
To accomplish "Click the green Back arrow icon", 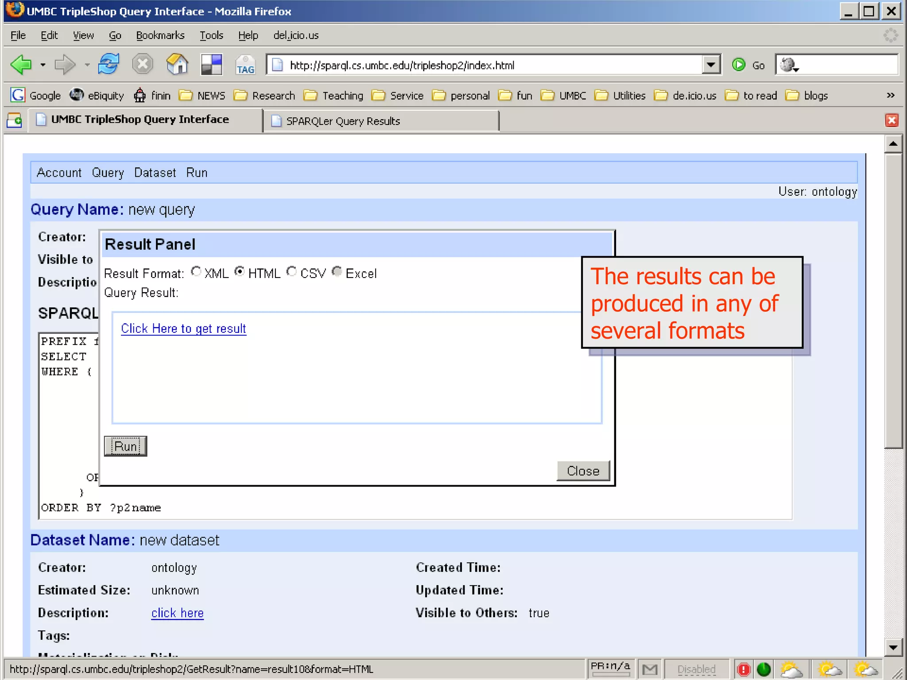I will click(x=21, y=65).
